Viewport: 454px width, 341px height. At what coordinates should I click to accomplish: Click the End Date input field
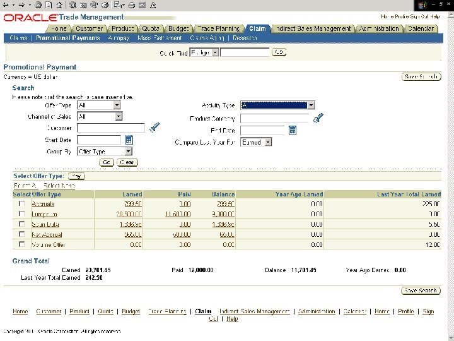point(262,130)
